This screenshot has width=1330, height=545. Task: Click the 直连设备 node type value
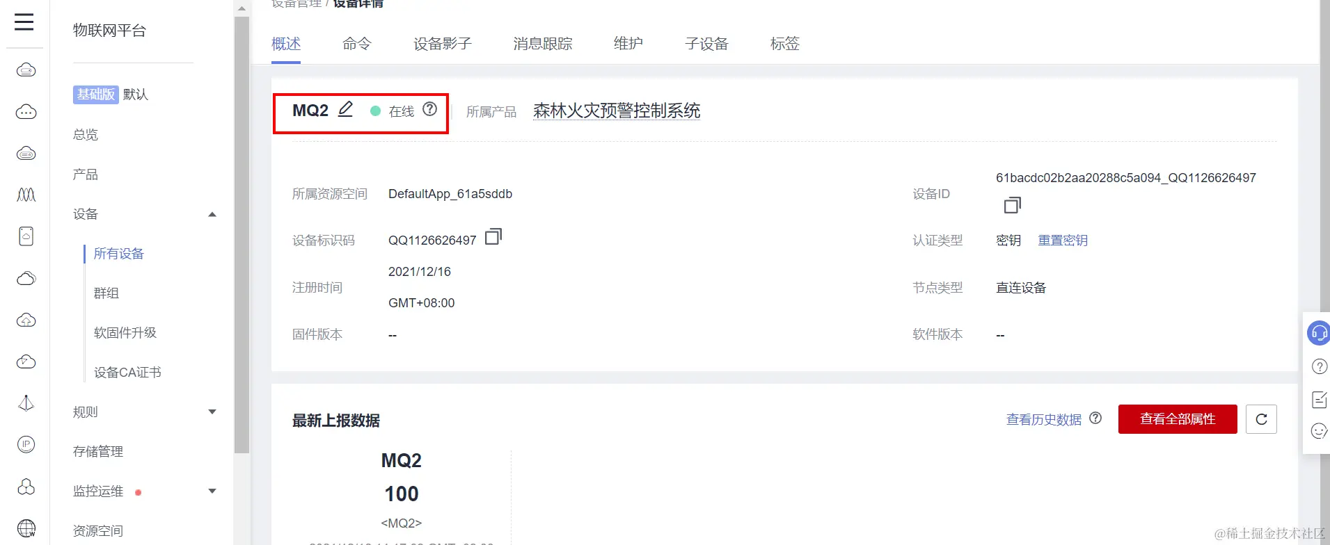(x=1021, y=288)
